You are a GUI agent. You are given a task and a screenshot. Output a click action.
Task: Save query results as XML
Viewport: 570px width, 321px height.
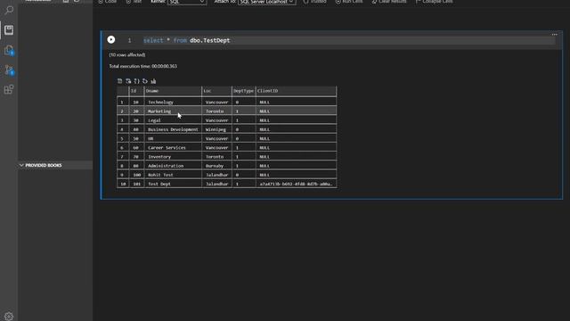pos(145,81)
